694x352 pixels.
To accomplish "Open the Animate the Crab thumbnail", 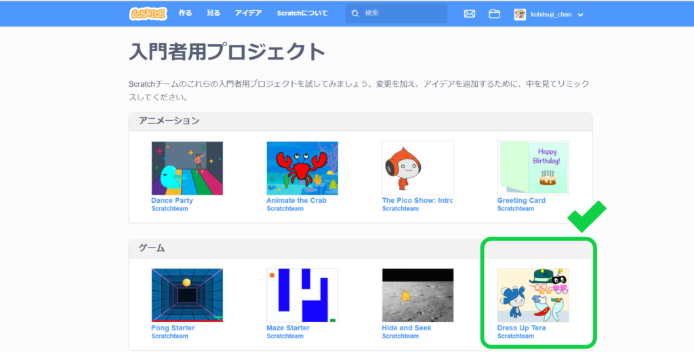I will pos(302,168).
